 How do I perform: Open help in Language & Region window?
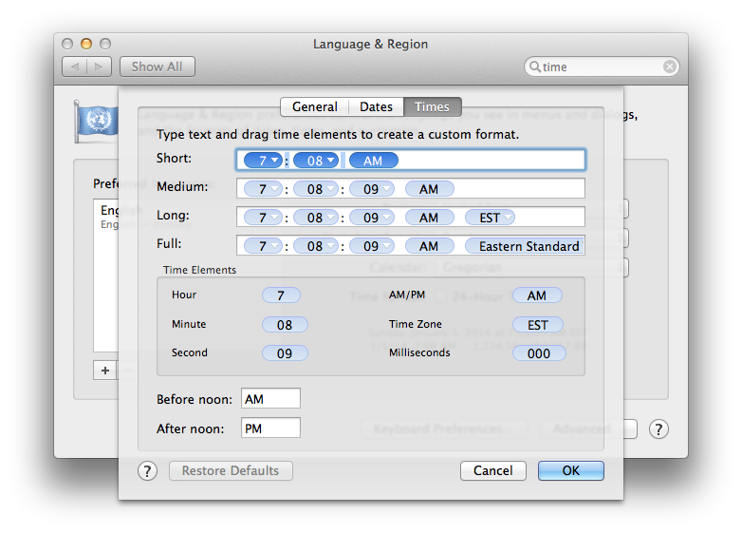pos(659,429)
